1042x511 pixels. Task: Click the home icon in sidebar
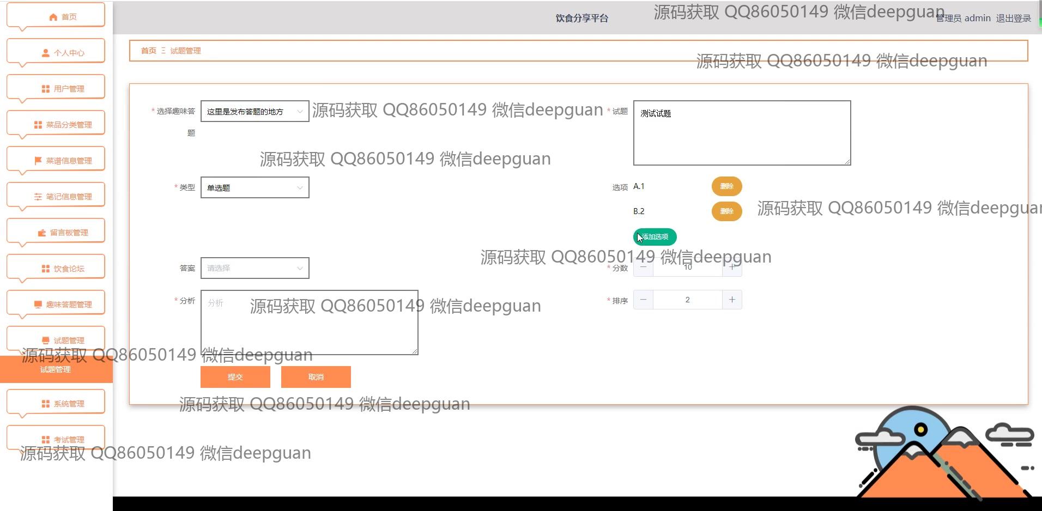coord(53,17)
